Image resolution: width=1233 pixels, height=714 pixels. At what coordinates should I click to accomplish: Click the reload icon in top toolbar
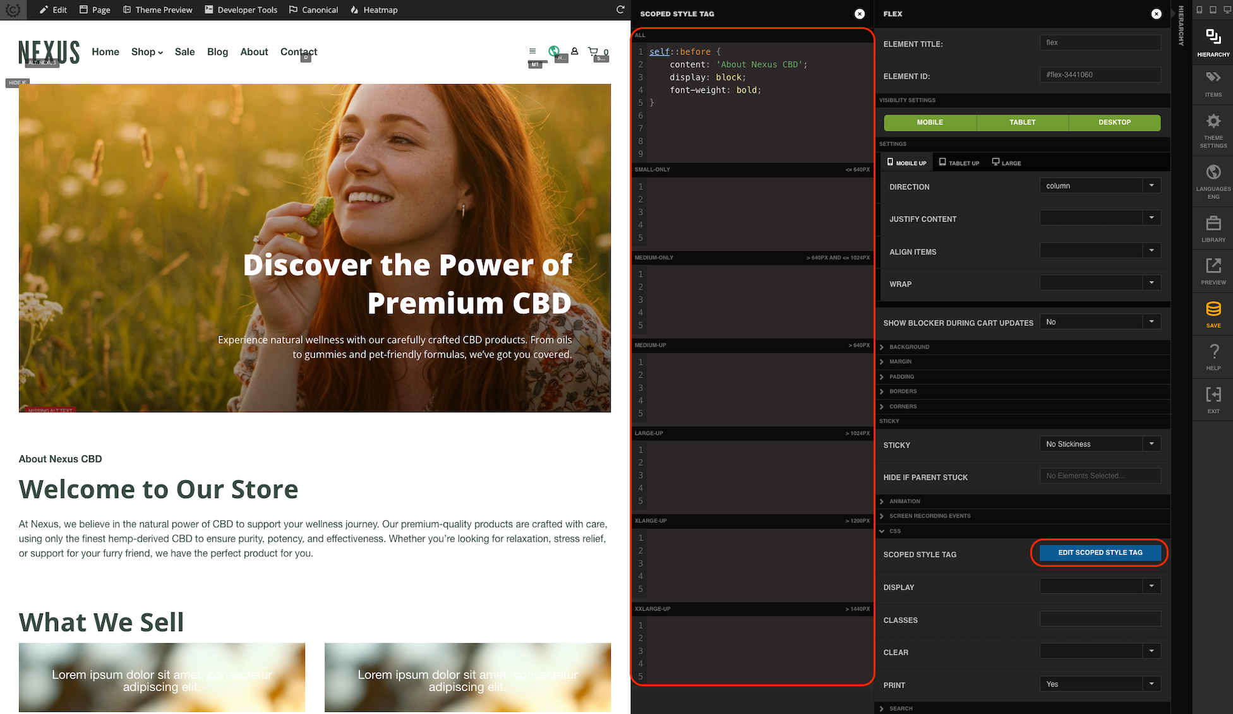pos(620,9)
